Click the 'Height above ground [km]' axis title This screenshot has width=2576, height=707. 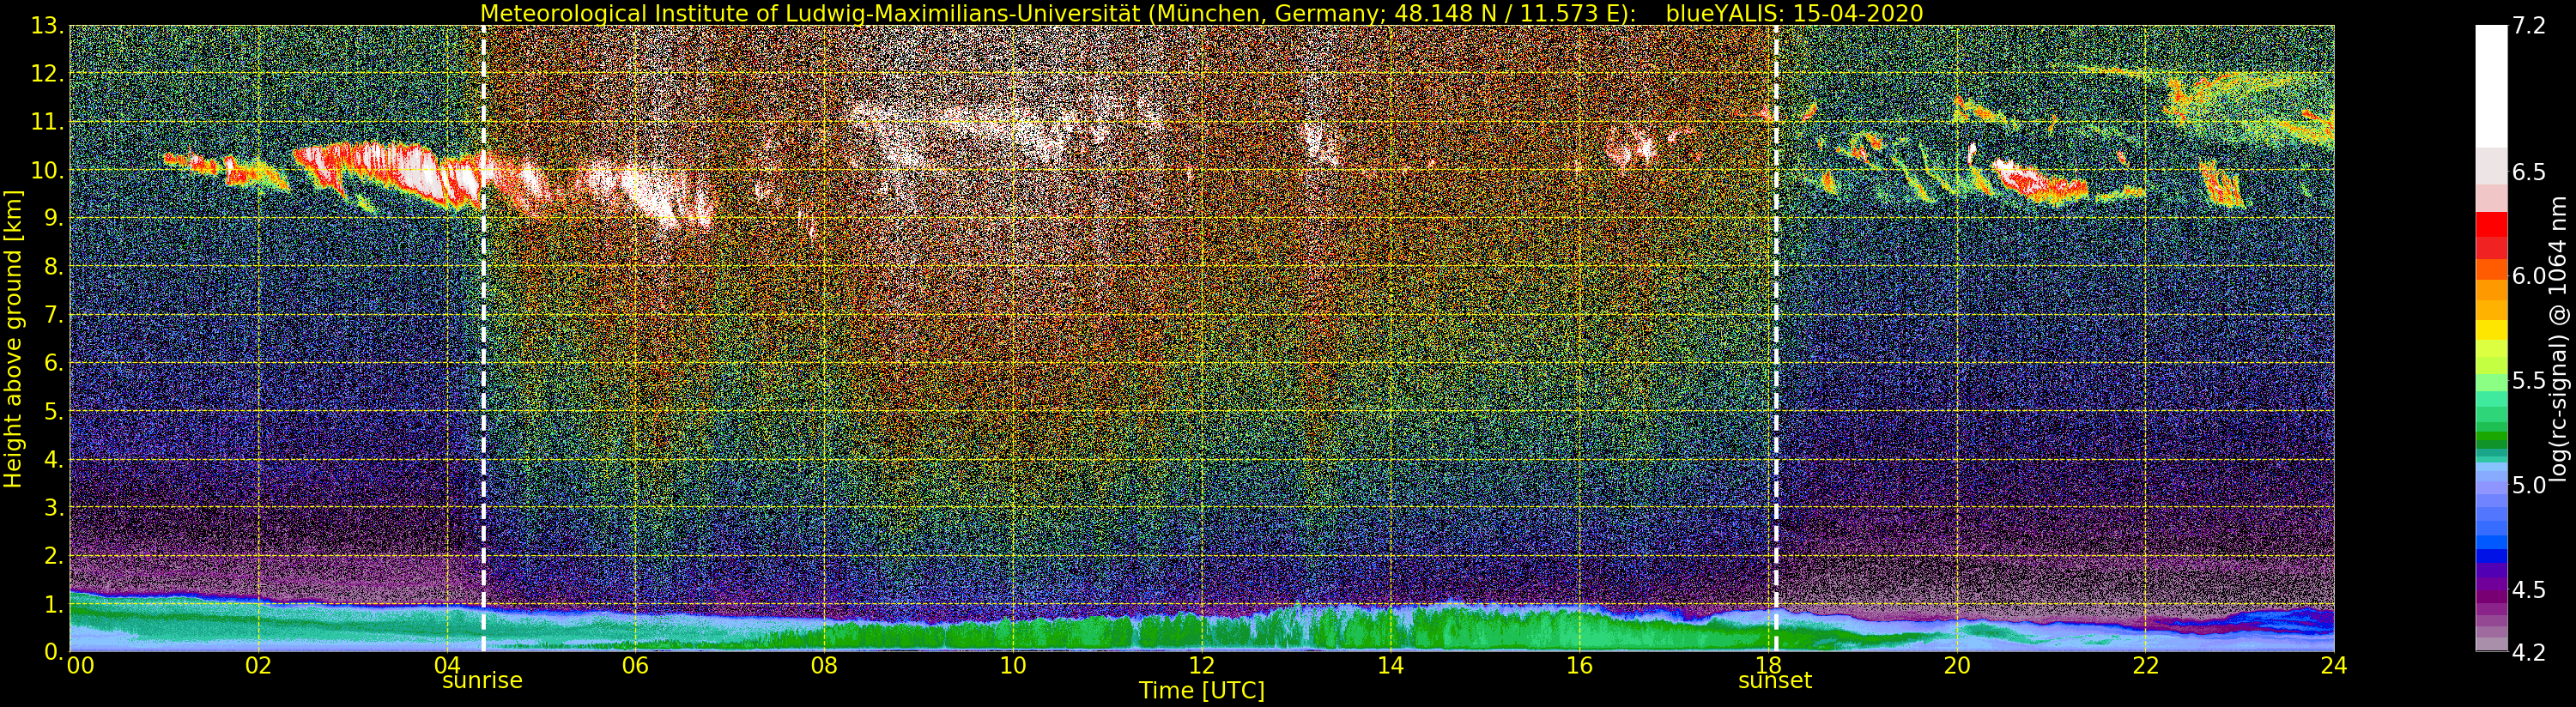coord(13,338)
